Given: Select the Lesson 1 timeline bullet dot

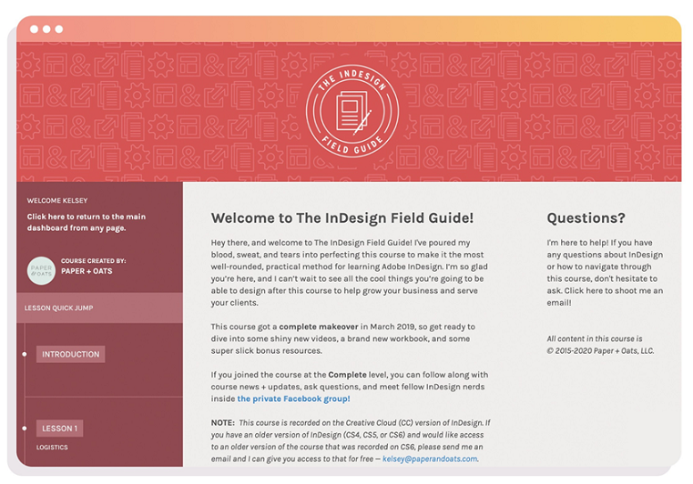Looking at the screenshot, I should point(25,428).
